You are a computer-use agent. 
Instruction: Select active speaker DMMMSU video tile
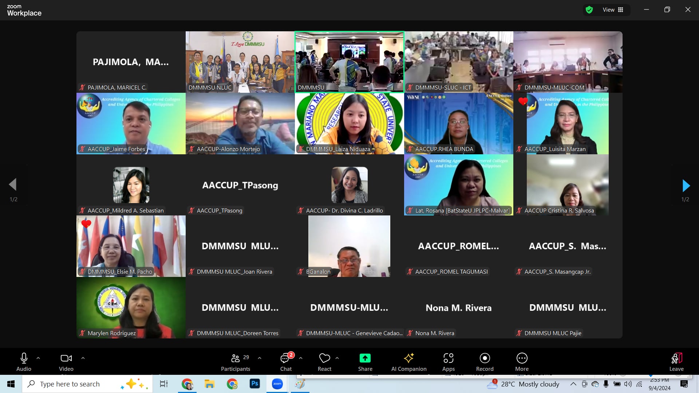(349, 62)
